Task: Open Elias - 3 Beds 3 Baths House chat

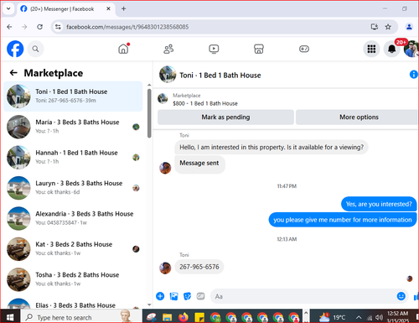Action: pos(73,303)
